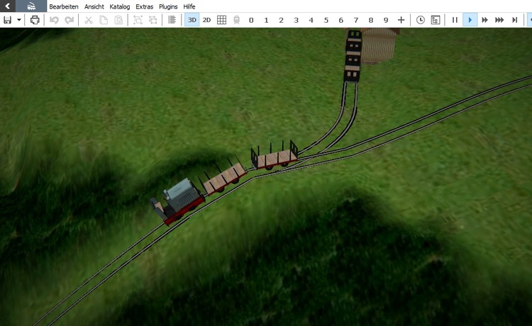Open the simulation clock settings
Viewport: 532px width, 326px height.
tap(421, 20)
